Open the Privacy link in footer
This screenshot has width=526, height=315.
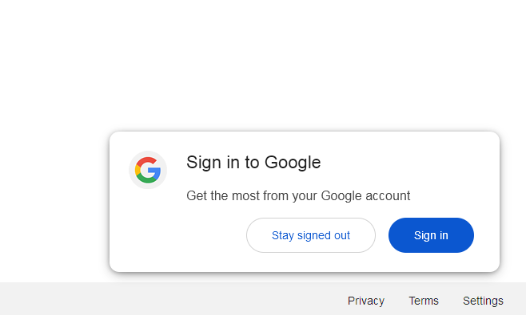[x=366, y=301]
